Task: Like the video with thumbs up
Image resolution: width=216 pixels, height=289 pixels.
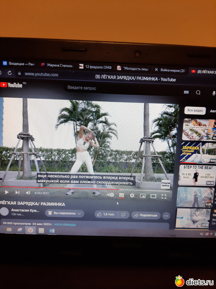Action: 106,215
